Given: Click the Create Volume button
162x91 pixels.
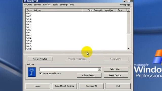Looking at the screenshot, I should (40, 59).
